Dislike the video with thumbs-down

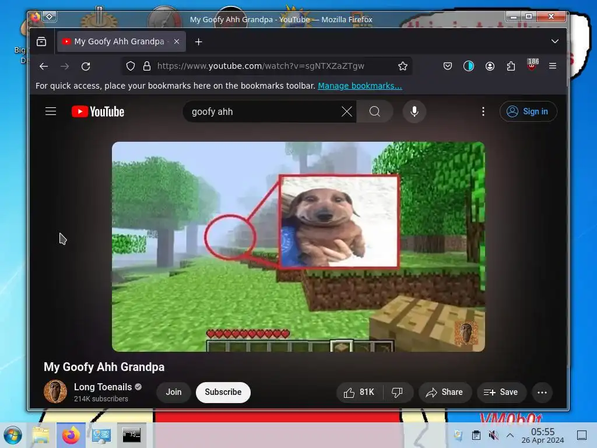[x=398, y=393]
